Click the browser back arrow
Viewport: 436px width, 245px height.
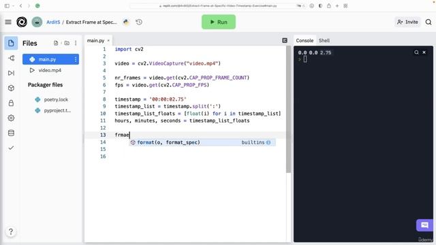[20, 5]
